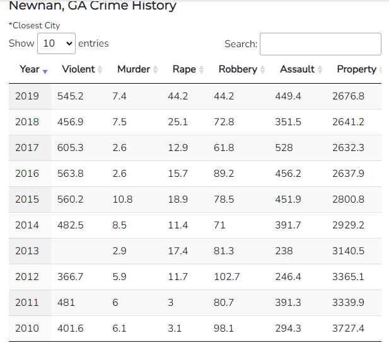Screen dimensions: 389x343
Task: Select the 481 violent value for 2011
Action: click(66, 303)
